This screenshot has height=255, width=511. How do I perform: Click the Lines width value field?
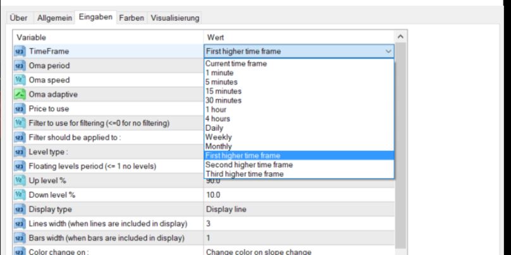tap(297, 224)
